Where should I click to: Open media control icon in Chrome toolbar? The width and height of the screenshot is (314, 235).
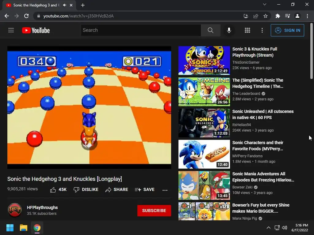point(287,16)
